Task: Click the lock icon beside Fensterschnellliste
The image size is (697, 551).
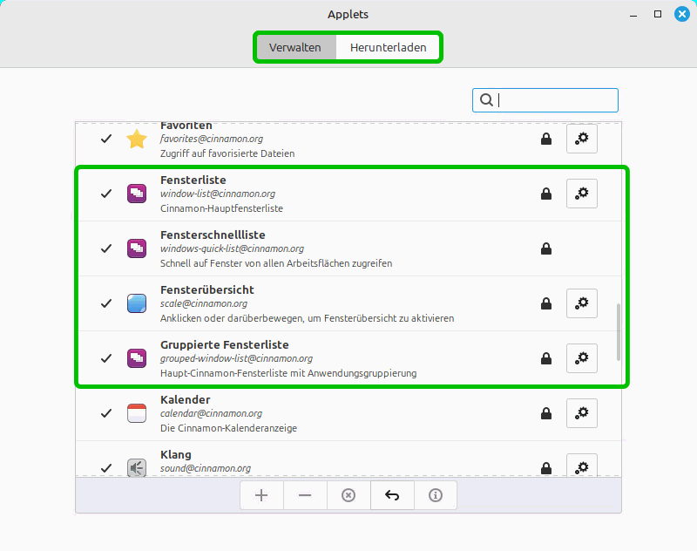Action: coord(546,249)
